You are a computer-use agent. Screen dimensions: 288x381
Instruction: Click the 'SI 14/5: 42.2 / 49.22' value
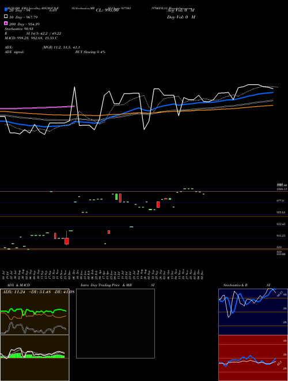pos(44,33)
